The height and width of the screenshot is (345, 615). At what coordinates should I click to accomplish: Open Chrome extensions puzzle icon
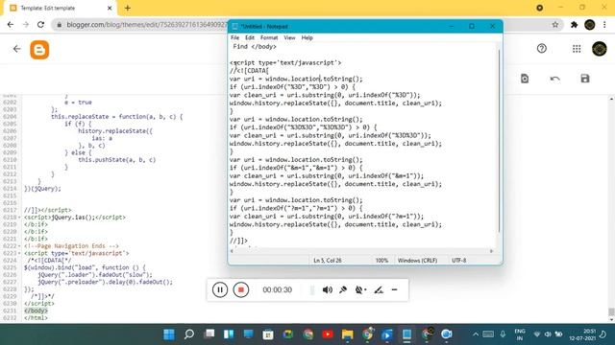point(575,25)
